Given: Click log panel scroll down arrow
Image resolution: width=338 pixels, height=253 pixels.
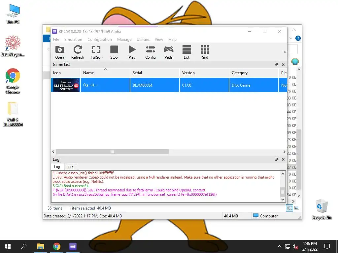Looking at the screenshot, I should point(283,199).
